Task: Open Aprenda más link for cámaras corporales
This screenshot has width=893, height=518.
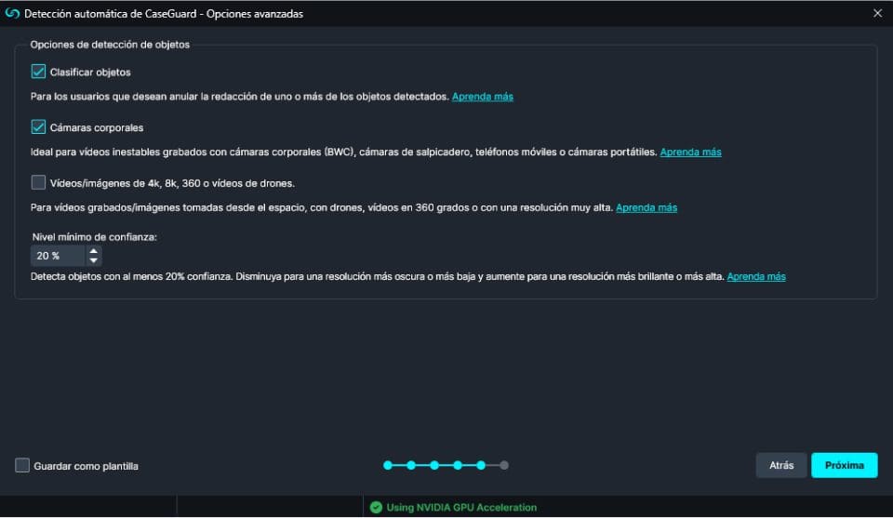Action: pos(690,152)
